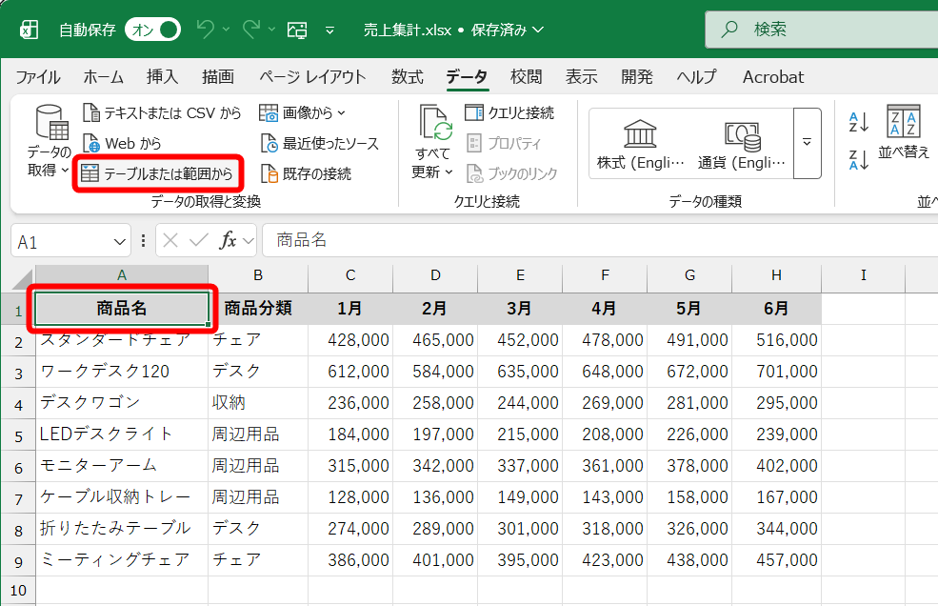The image size is (938, 606).
Task: Open Customize Quick Access Toolbar dropdown
Action: pyautogui.click(x=329, y=30)
